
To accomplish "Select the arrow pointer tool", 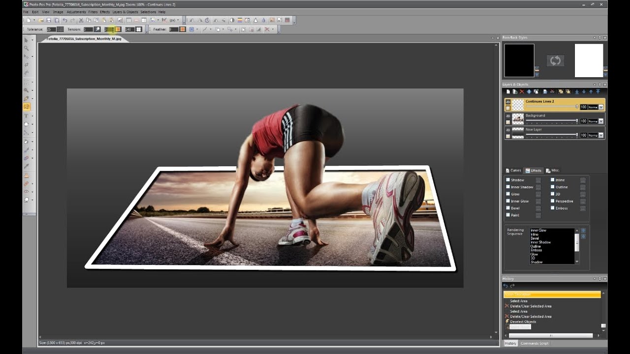I will [26, 40].
